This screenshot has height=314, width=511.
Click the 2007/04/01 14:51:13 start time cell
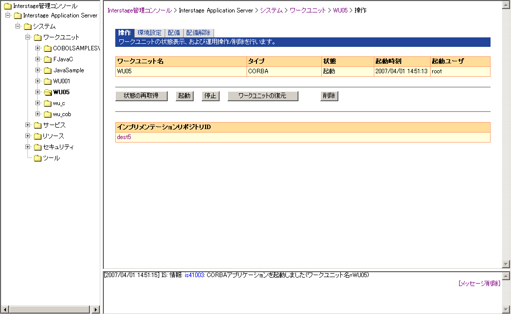[402, 72]
